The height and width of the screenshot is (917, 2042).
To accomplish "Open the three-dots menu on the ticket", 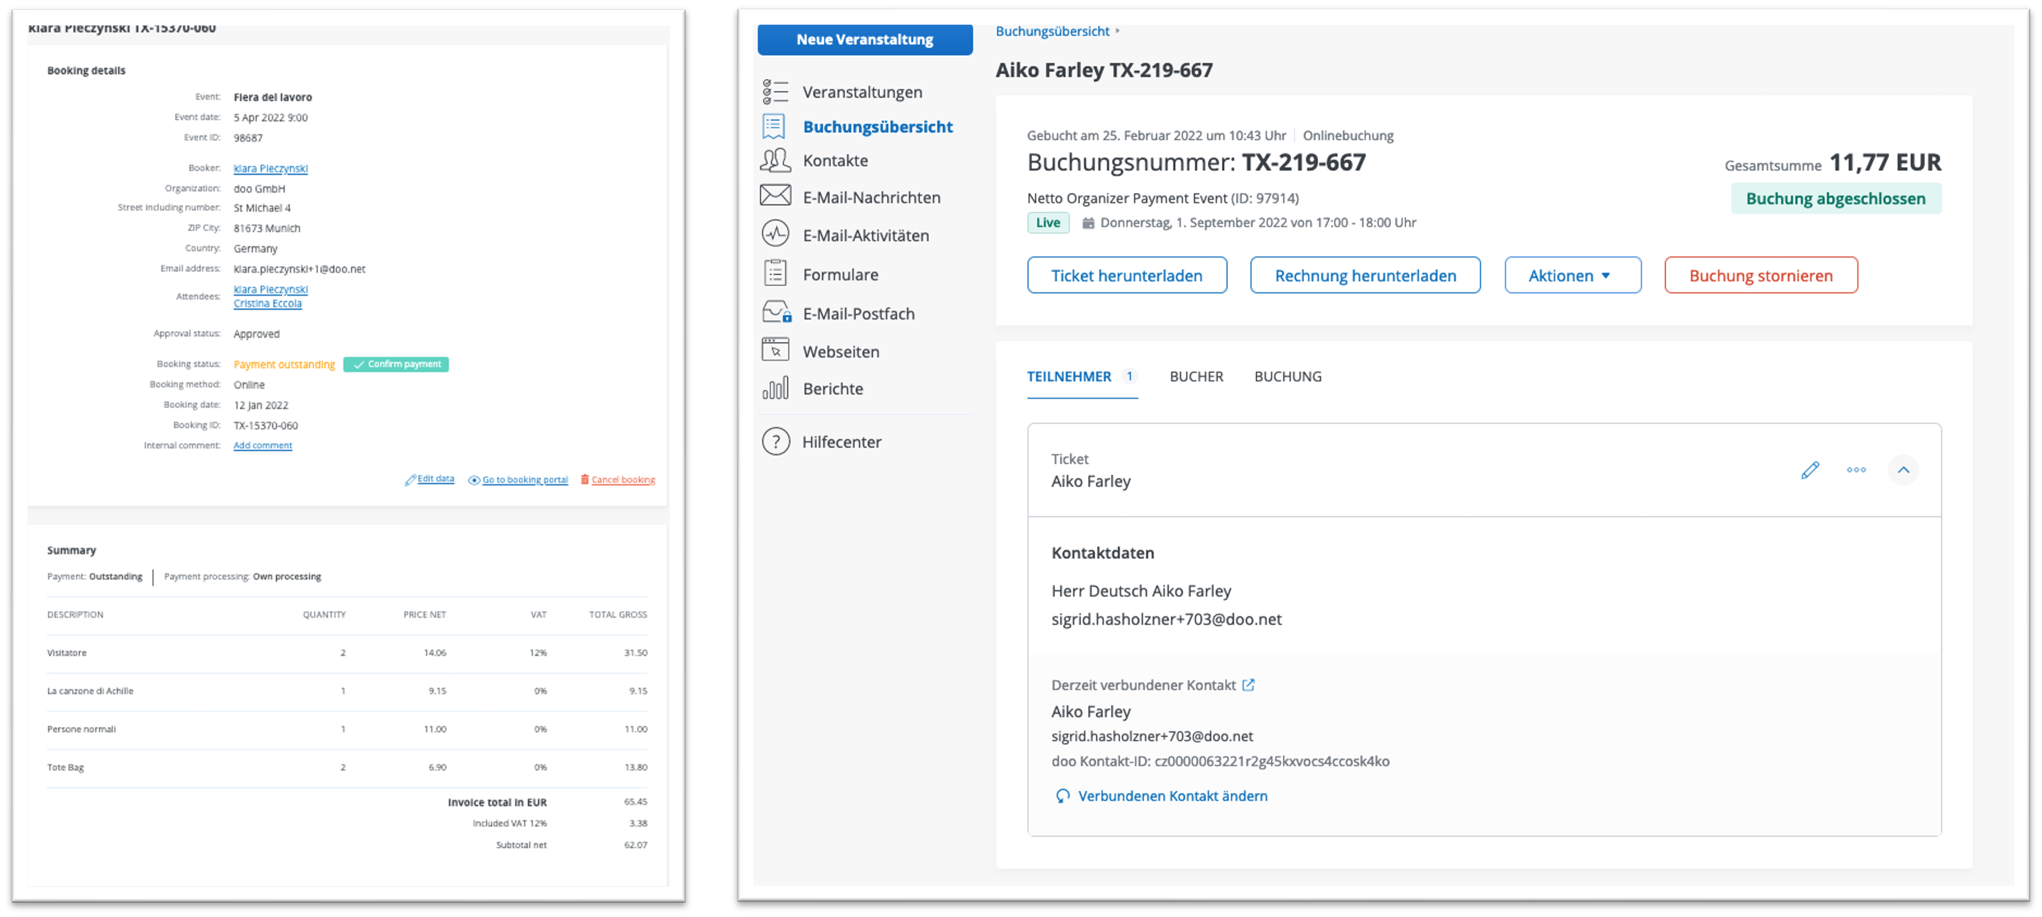I will coord(1856,470).
